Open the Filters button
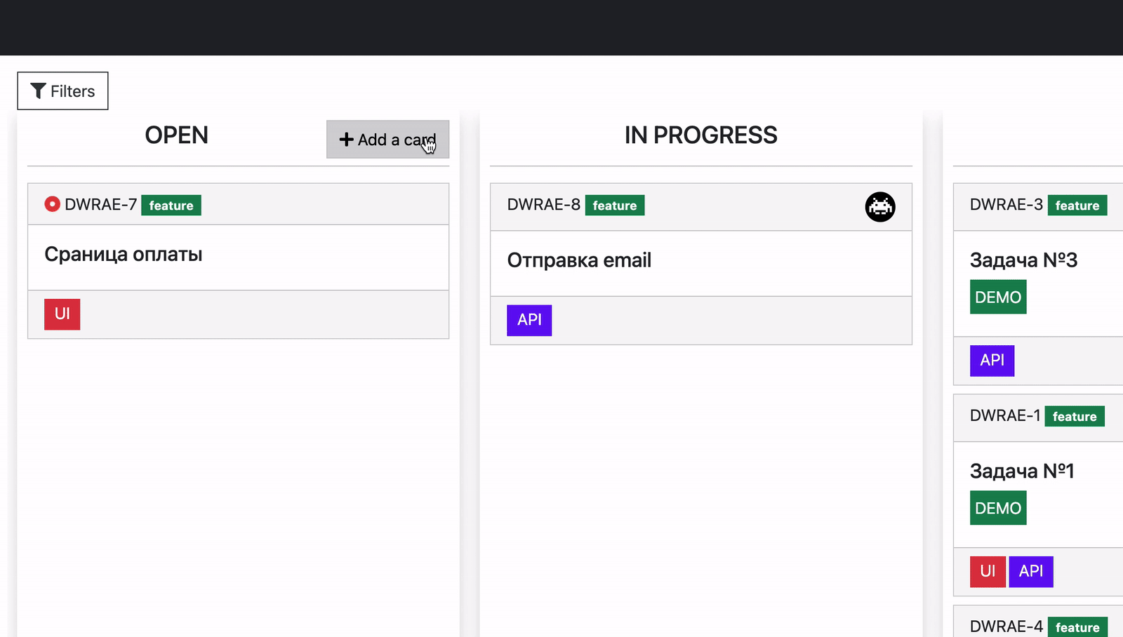 [x=62, y=91]
